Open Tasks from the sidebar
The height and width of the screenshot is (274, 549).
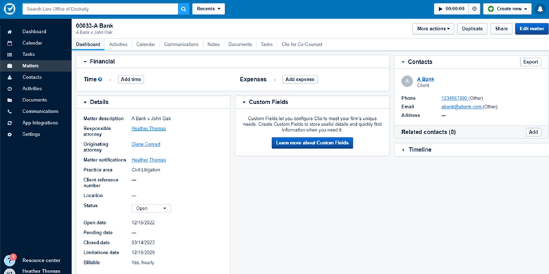click(28, 54)
